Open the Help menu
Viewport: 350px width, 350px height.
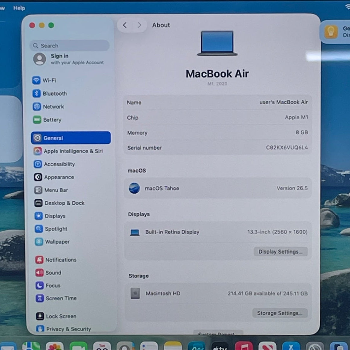(19, 8)
